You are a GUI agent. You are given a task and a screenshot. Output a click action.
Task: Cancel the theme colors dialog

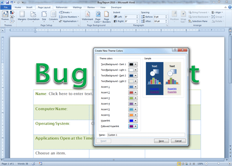click(x=178, y=141)
